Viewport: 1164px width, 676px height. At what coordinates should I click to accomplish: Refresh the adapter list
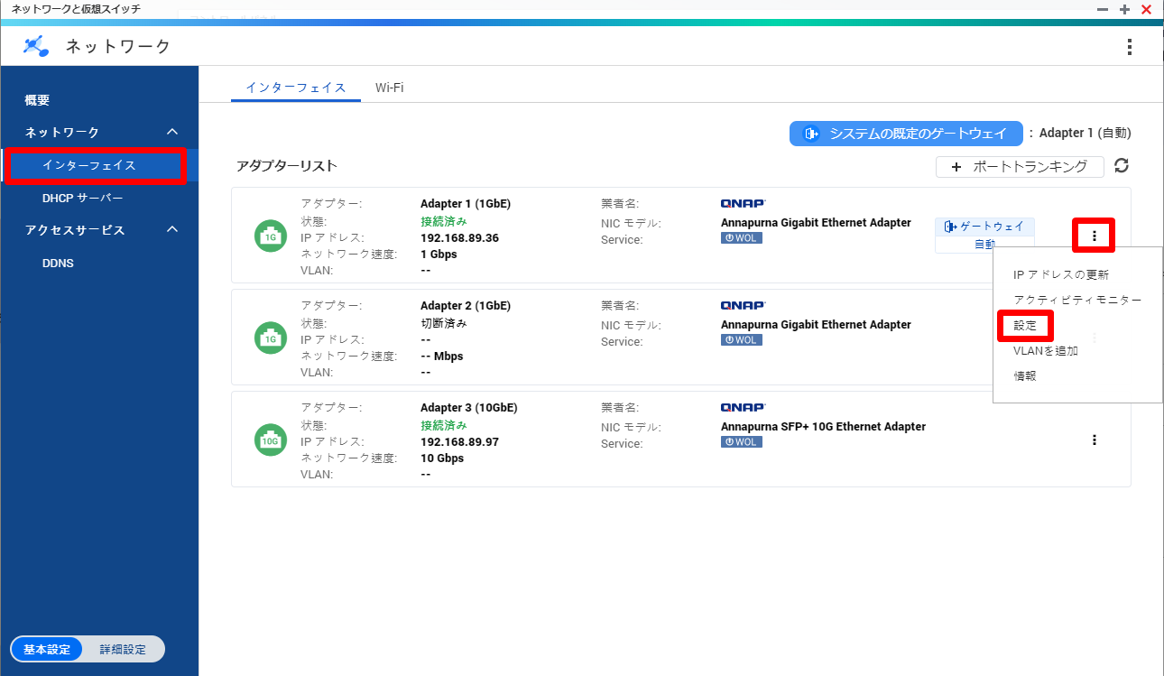pos(1122,166)
